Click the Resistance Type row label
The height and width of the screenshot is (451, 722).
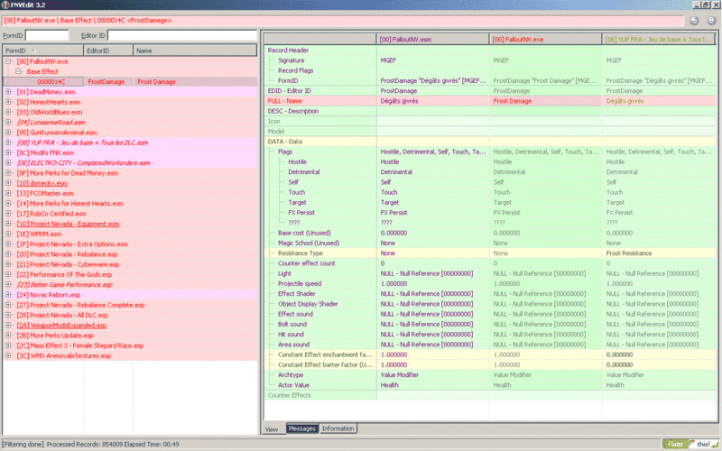tap(301, 253)
